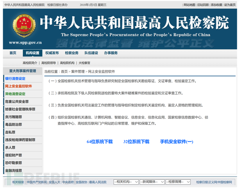Image resolution: width=240 pixels, height=188 pixels.
Task: Click 网上安全监控软件 in the breadcrumb
Action: coord(101,71)
